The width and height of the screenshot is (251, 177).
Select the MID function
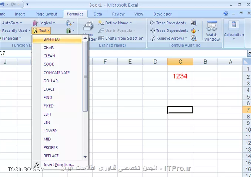57,139
